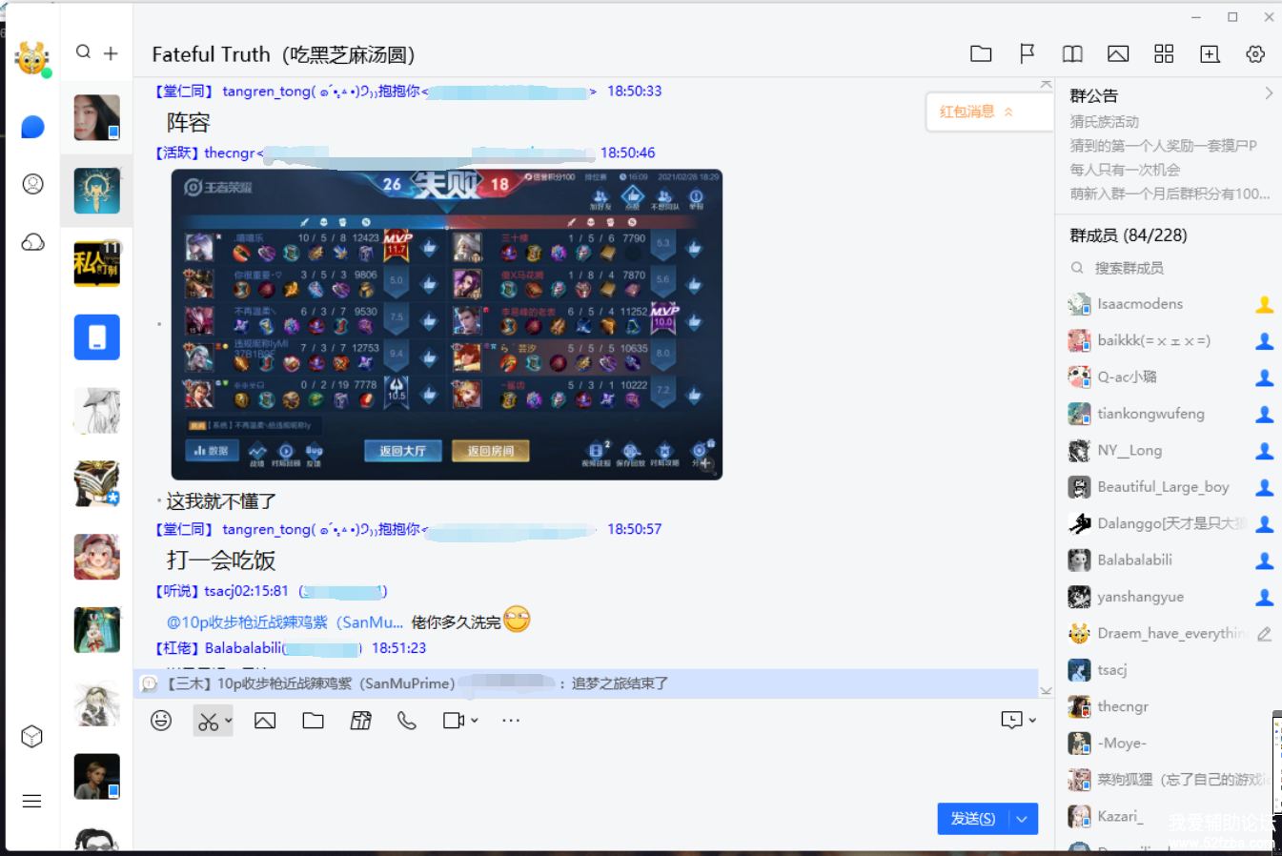The image size is (1282, 856).
Task: Open the search magnifier in sidebar
Action: [x=84, y=52]
